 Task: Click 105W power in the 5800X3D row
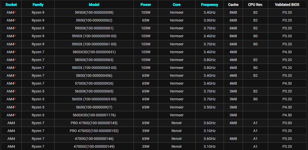[x=146, y=52]
